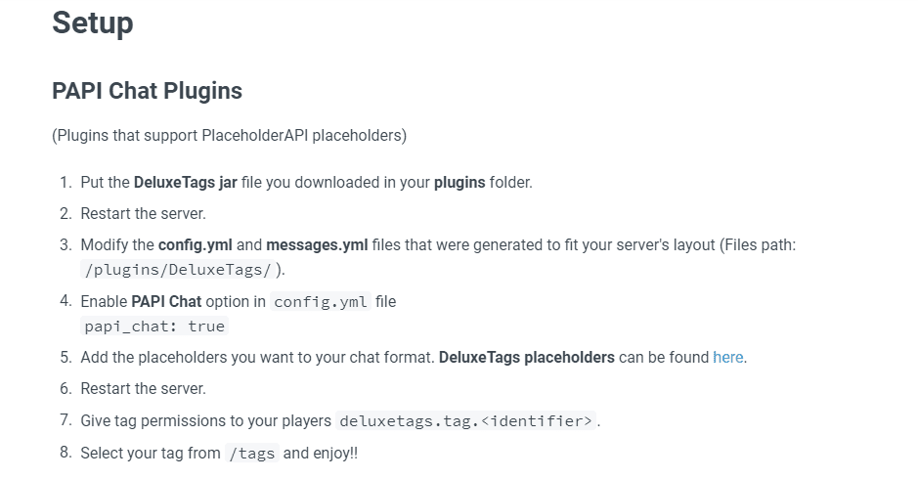Click the Setup heading
Image resolution: width=918 pixels, height=479 pixels.
tap(92, 22)
